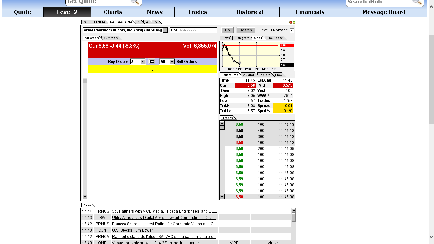Open the Ariad Pharmaceuticals company selector dropdown
This screenshot has width=434, height=244.
click(165, 30)
